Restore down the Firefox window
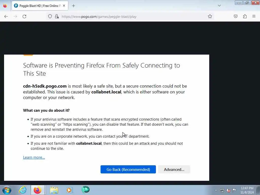Screen dimensions: 260x195 click(247, 3)
